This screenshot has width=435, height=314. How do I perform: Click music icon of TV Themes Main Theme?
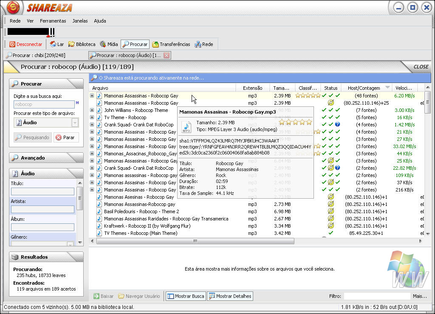[x=99, y=233]
